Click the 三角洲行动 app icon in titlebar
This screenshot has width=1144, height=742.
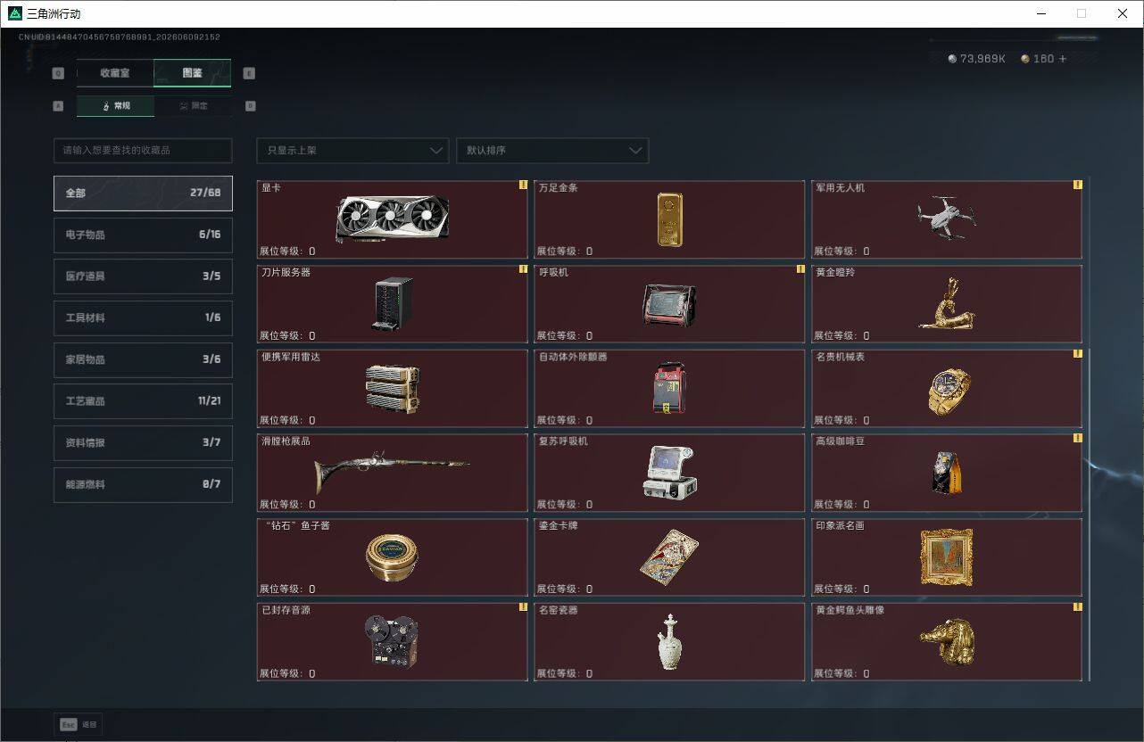14,13
